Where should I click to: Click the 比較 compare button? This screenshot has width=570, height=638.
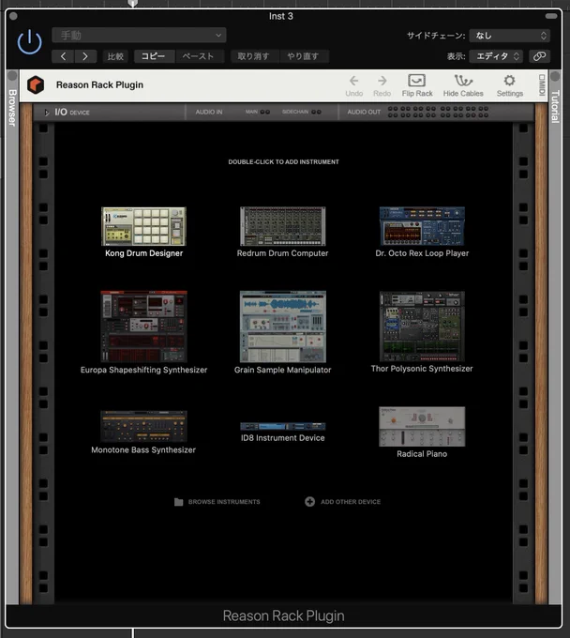point(115,56)
